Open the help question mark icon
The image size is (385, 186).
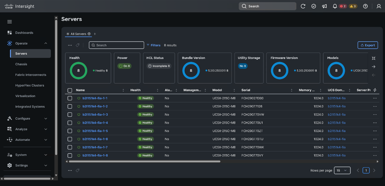365,6
